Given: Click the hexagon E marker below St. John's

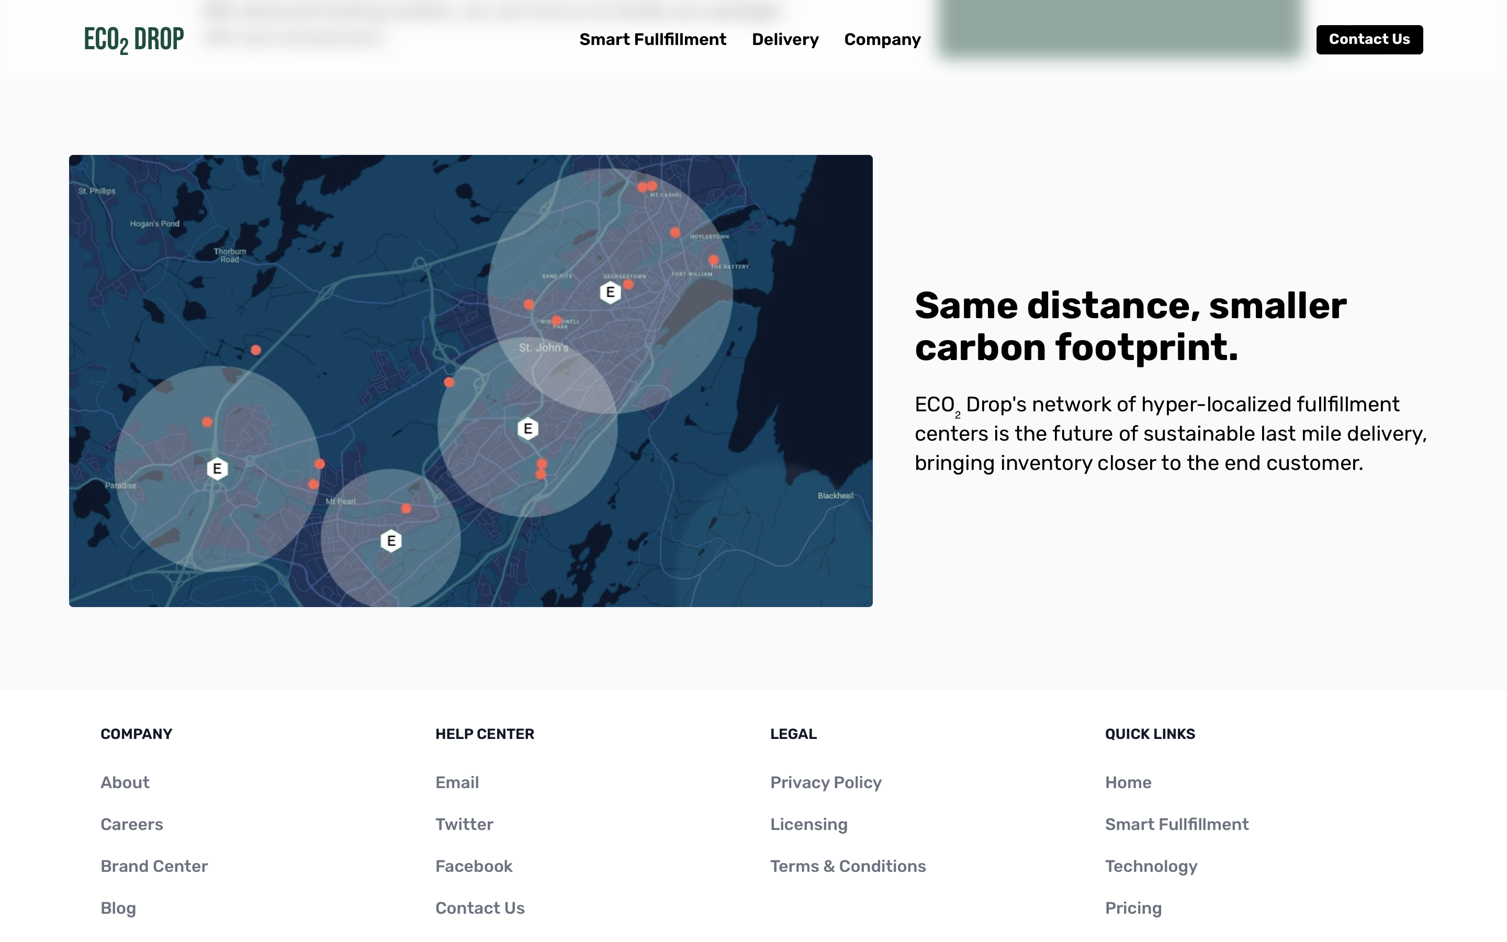Looking at the screenshot, I should (527, 429).
